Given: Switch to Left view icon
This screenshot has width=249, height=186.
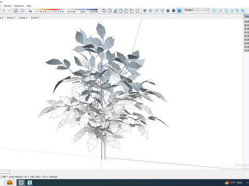Looking at the screenshot, I should tap(132, 11).
